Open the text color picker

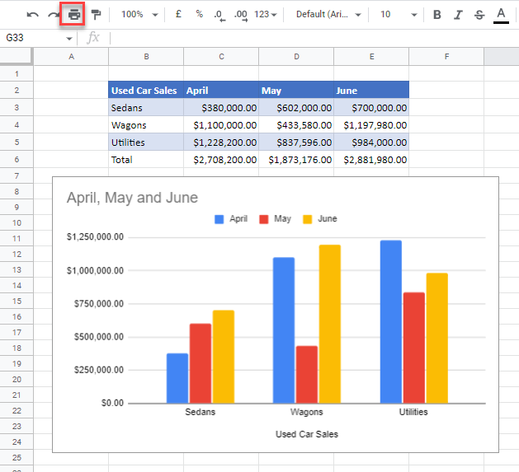point(501,15)
